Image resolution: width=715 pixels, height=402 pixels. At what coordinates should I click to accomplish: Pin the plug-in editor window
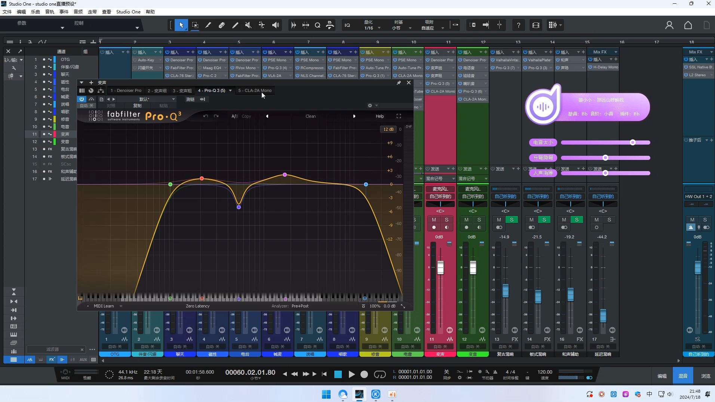[x=399, y=83]
